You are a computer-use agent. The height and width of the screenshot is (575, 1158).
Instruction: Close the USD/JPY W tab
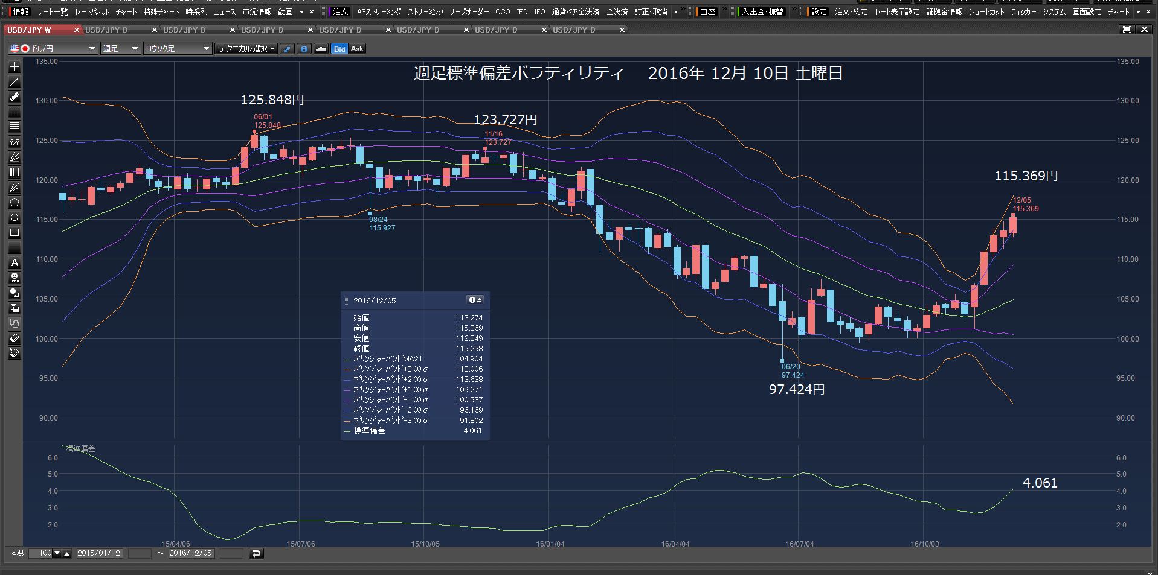[x=77, y=30]
